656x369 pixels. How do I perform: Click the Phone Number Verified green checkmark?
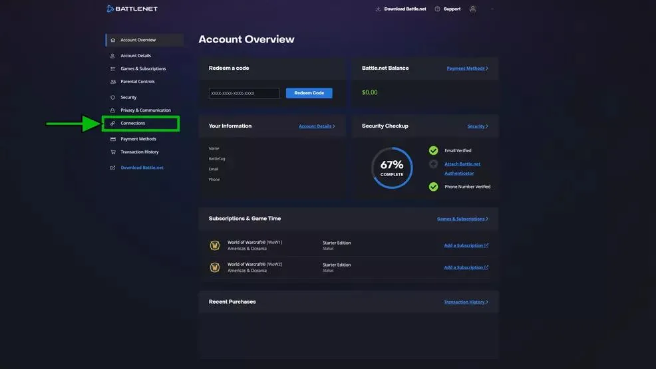tap(433, 187)
